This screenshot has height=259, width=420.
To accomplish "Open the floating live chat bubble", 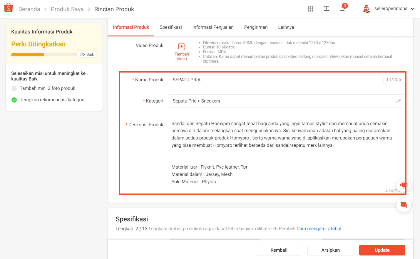I will 404,185.
